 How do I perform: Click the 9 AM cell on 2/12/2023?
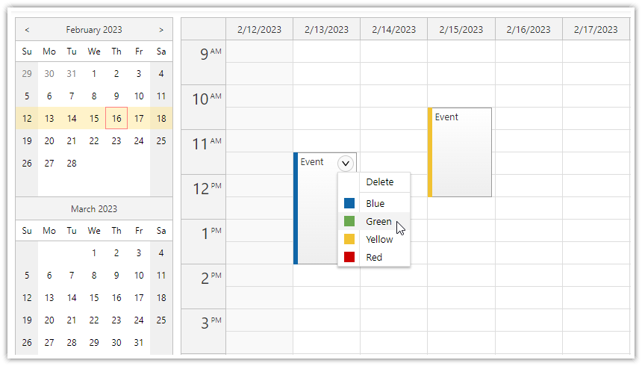[x=260, y=52]
